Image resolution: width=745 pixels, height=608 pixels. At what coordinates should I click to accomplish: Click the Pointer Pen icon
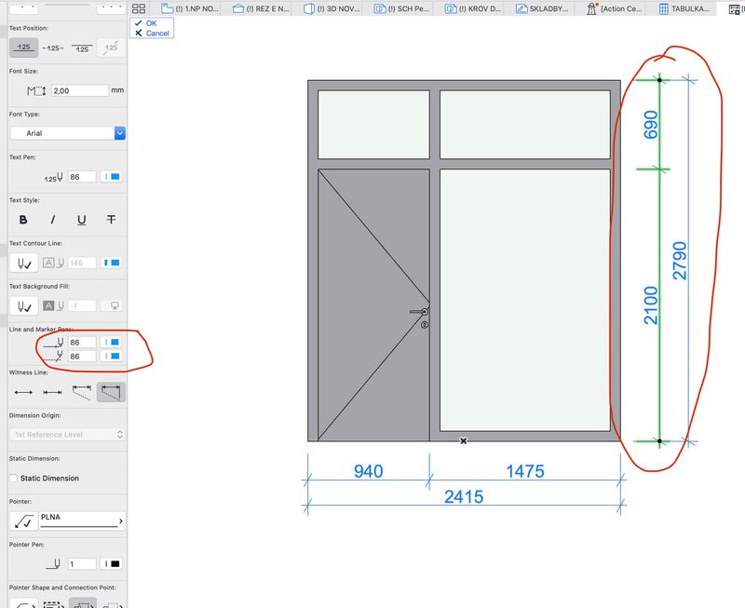click(x=53, y=564)
